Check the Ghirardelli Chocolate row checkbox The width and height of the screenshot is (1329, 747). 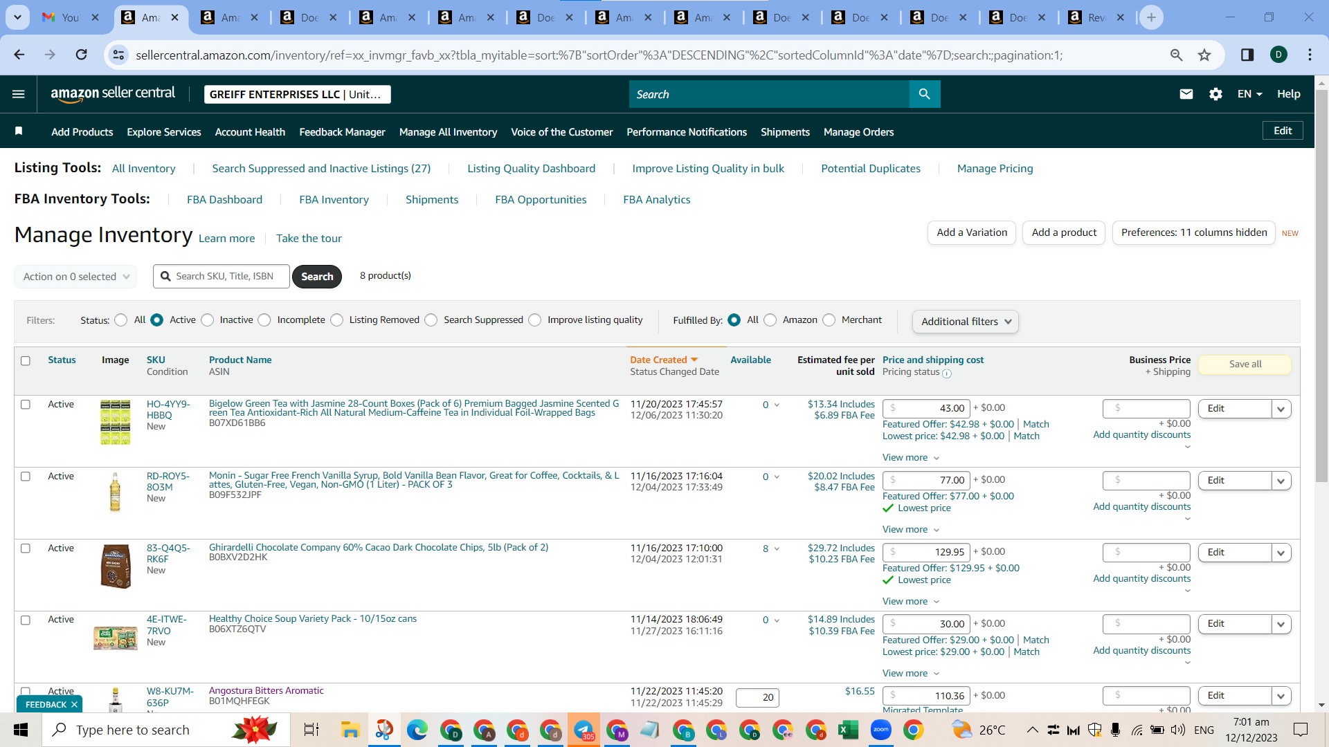[26, 548]
